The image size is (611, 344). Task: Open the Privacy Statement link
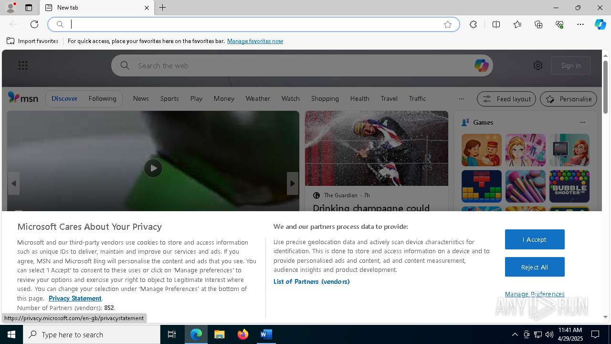pos(75,298)
